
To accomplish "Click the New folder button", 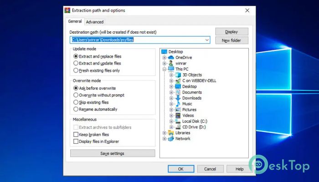I will click(x=232, y=40).
